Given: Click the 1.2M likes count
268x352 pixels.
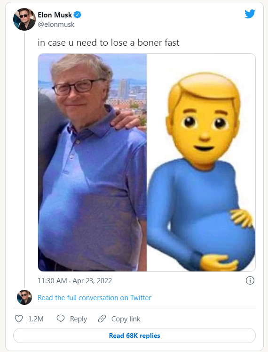Looking at the screenshot, I should click(x=36, y=319).
